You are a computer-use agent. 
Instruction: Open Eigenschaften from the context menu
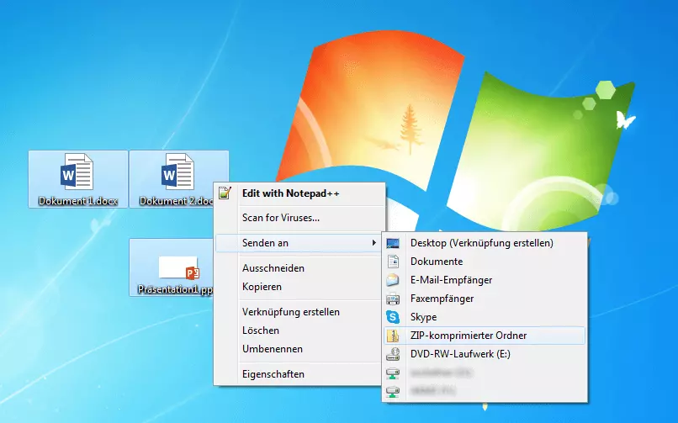(299, 373)
